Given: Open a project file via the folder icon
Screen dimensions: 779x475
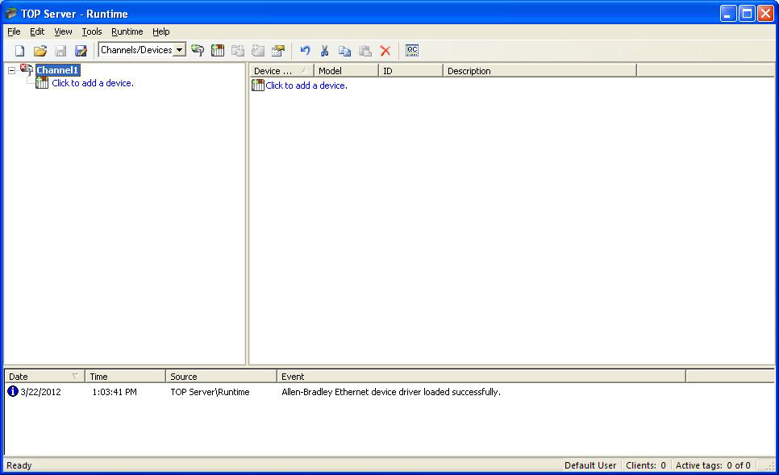Looking at the screenshot, I should pyautogui.click(x=41, y=50).
